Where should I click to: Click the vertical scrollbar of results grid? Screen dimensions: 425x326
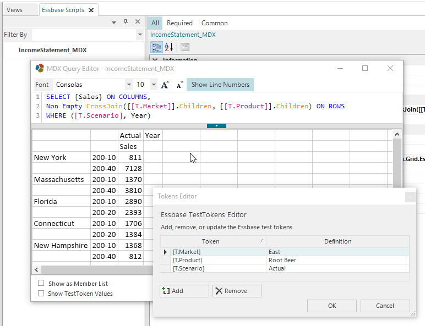click(x=397, y=163)
